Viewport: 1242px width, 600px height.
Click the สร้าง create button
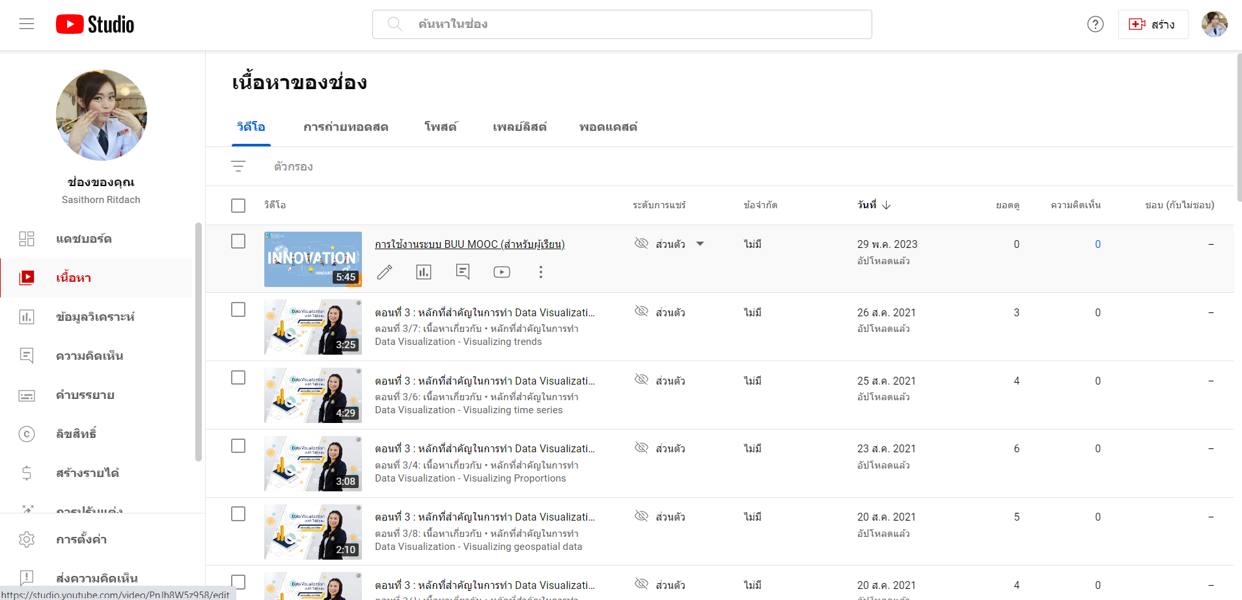1153,24
